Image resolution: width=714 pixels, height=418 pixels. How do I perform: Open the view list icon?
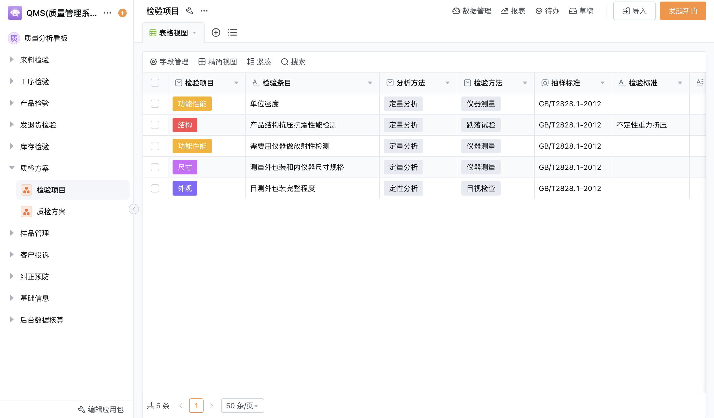(x=232, y=33)
